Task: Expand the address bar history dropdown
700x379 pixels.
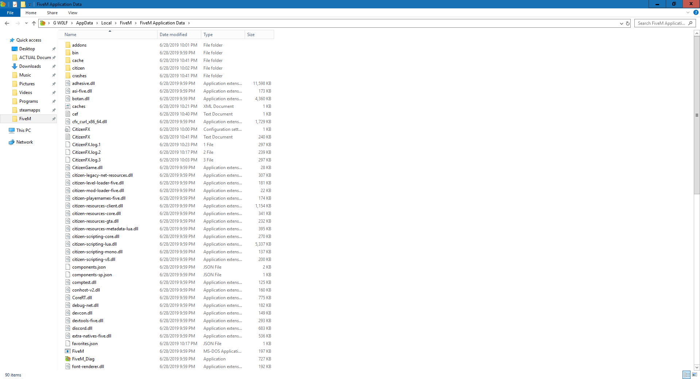Action: 621,23
